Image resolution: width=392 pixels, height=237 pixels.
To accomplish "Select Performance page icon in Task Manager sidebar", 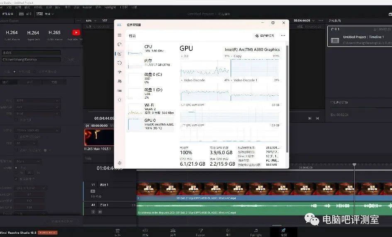I will pos(119,54).
